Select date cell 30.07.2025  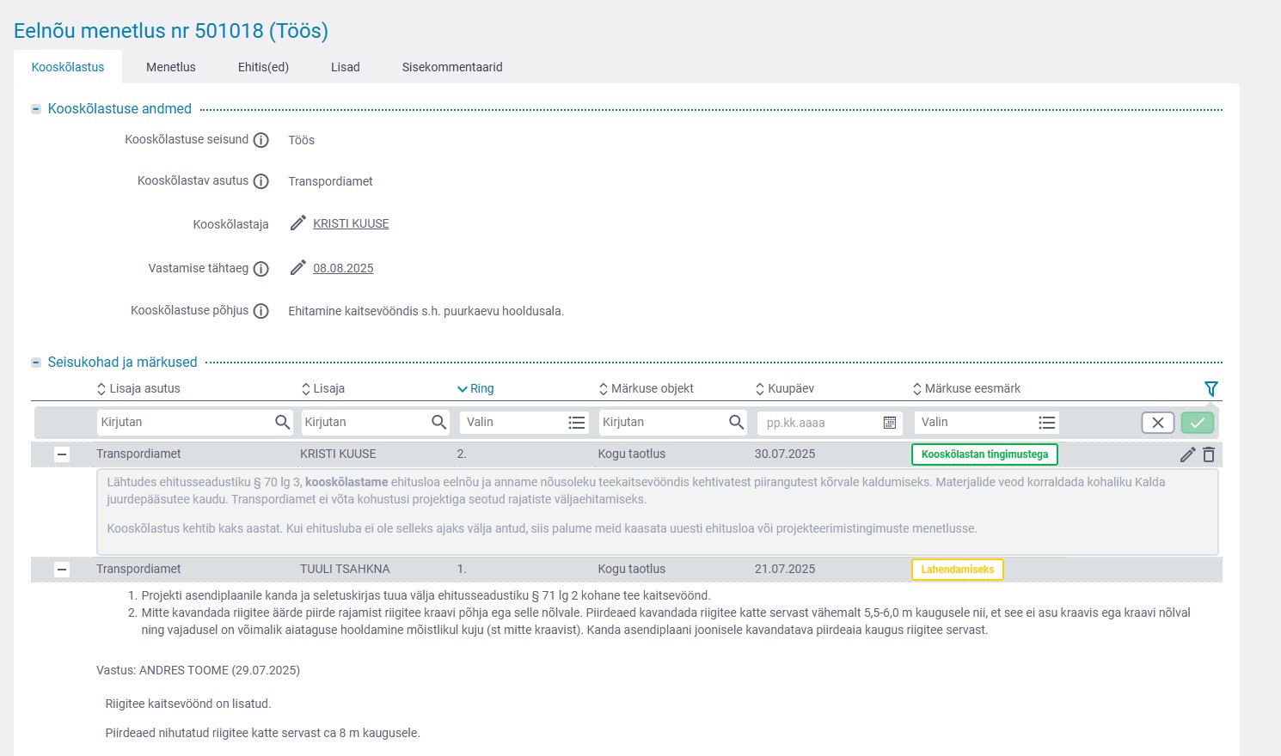pyautogui.click(x=785, y=454)
